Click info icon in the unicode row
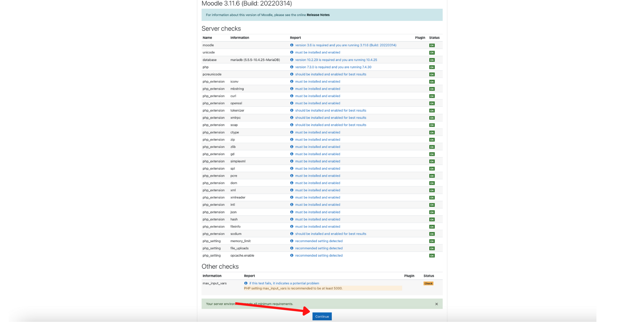Screen dimensions: 620x322 click(292, 52)
